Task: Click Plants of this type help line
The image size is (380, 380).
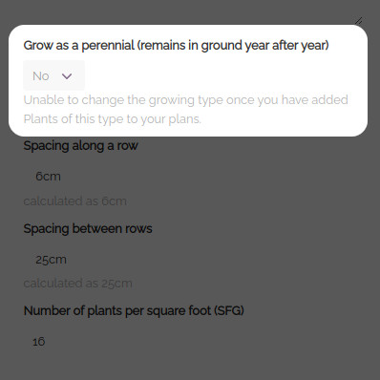Action: click(113, 119)
